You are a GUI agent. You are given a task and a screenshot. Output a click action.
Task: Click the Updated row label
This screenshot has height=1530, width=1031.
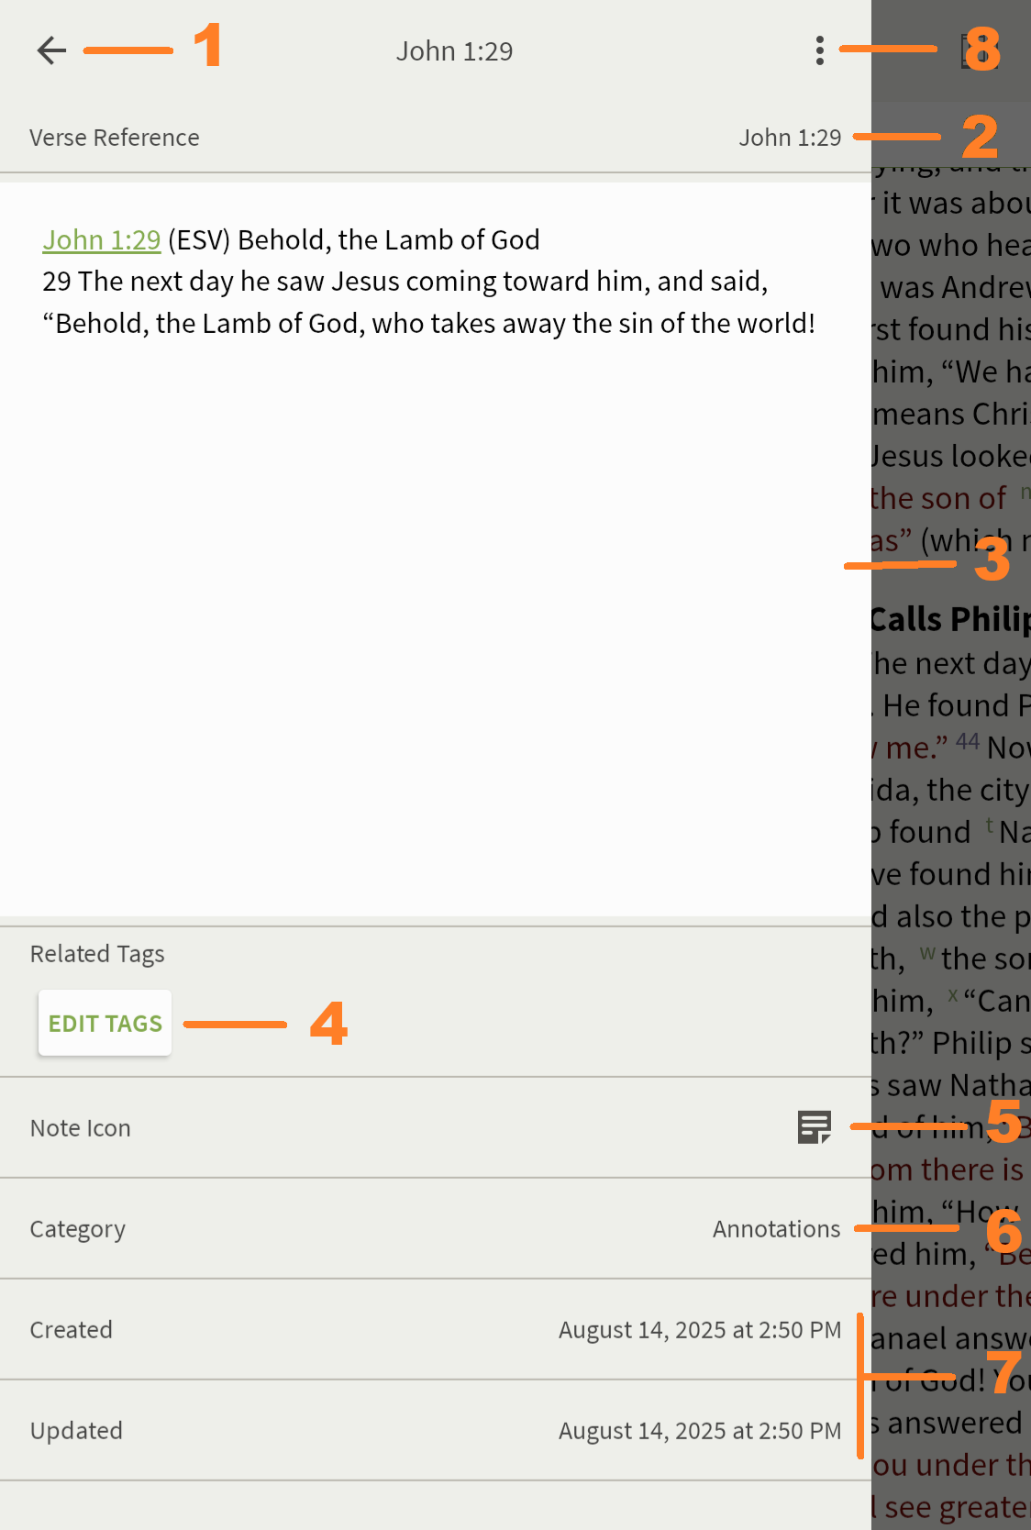pyautogui.click(x=76, y=1431)
